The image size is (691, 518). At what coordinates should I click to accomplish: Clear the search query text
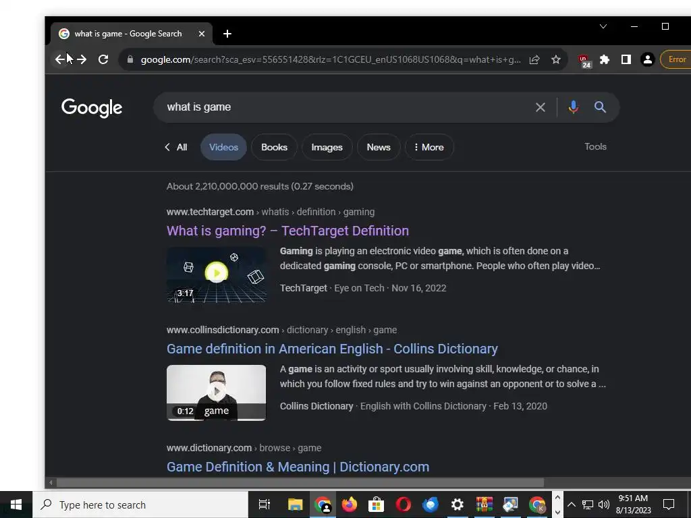541,107
